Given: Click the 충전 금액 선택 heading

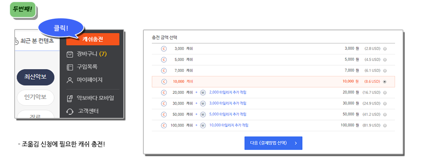Looking at the screenshot, I should 164,37.
